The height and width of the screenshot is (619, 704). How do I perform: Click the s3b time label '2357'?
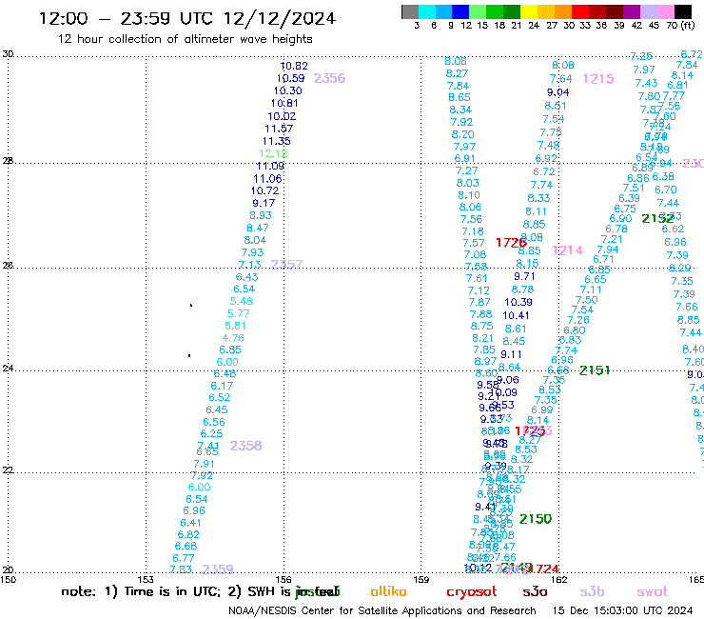287,265
